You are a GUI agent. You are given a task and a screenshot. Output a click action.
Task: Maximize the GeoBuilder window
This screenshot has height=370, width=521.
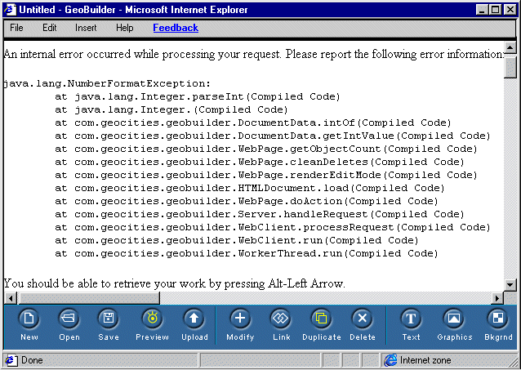(x=495, y=10)
